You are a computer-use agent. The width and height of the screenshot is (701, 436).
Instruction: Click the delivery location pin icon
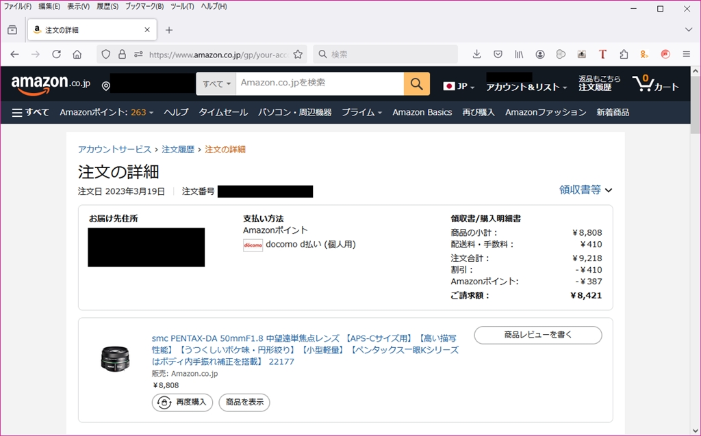click(106, 86)
